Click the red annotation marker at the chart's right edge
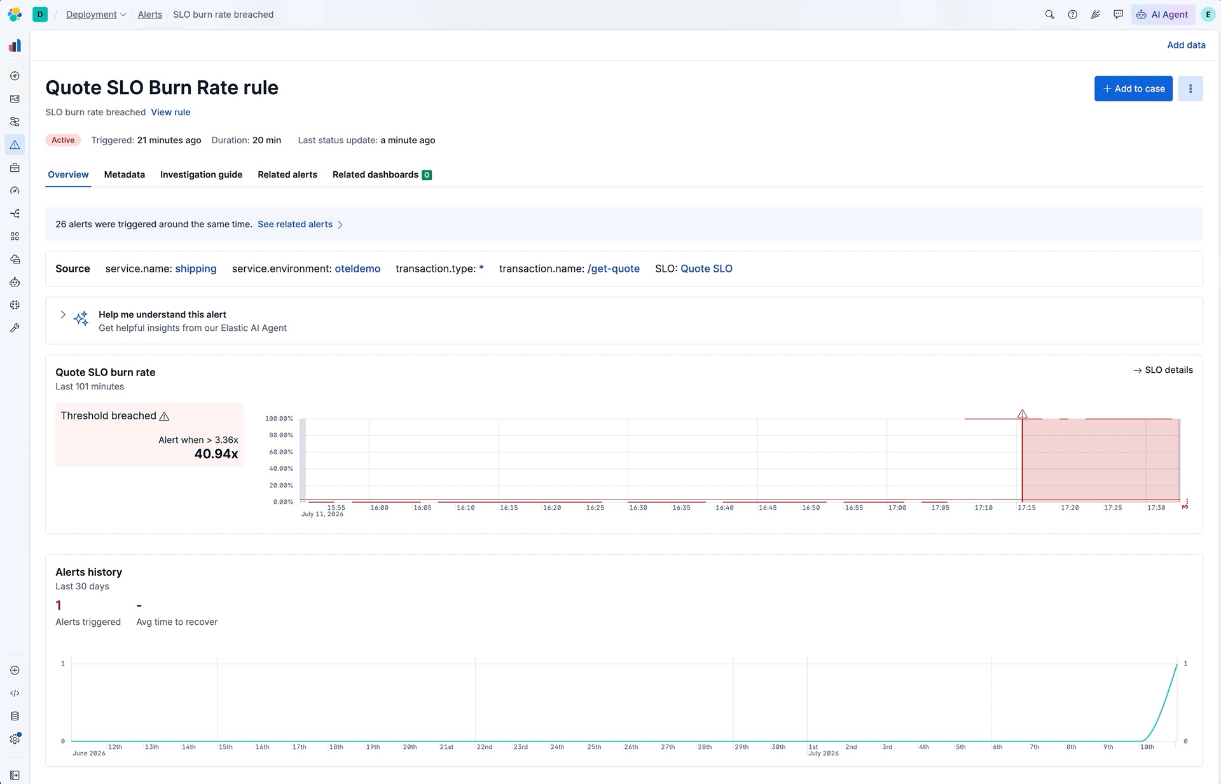 pos(1185,504)
